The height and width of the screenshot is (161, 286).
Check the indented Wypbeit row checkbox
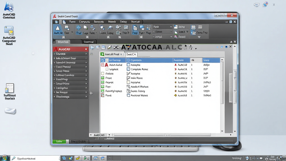coord(107,69)
